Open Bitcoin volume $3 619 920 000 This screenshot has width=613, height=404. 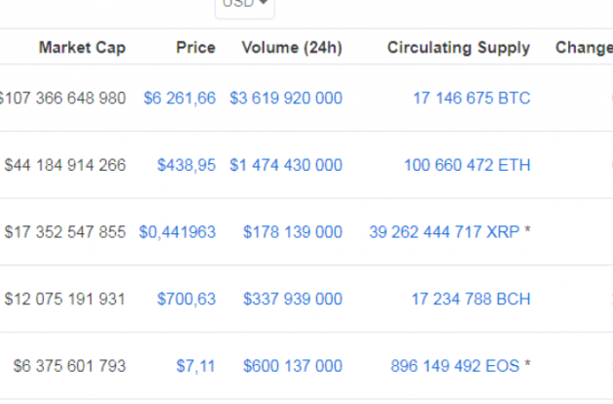click(x=285, y=98)
